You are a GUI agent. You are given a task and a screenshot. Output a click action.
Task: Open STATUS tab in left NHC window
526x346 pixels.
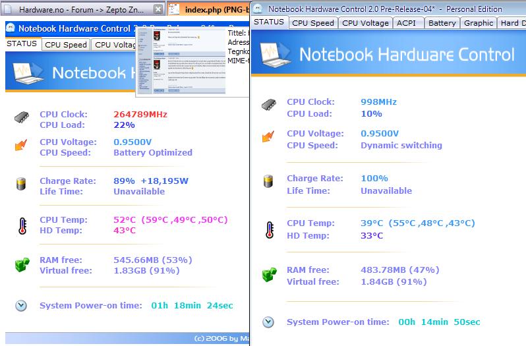[22, 44]
